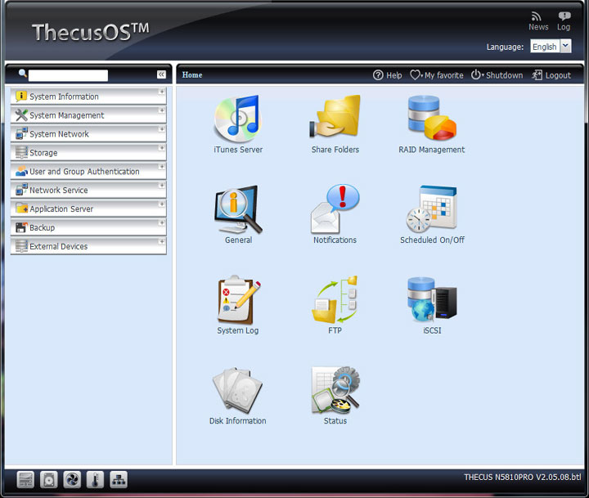Open the Shutdown menu

497,75
